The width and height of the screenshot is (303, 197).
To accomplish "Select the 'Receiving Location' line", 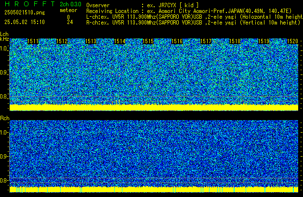I will (x=189, y=11).
